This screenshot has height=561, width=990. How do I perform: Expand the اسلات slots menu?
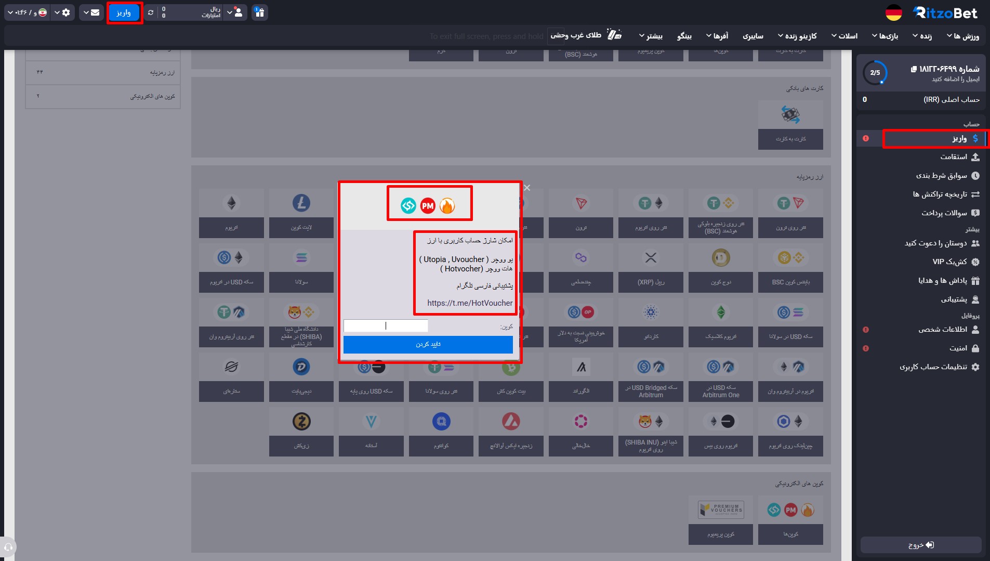pos(844,36)
